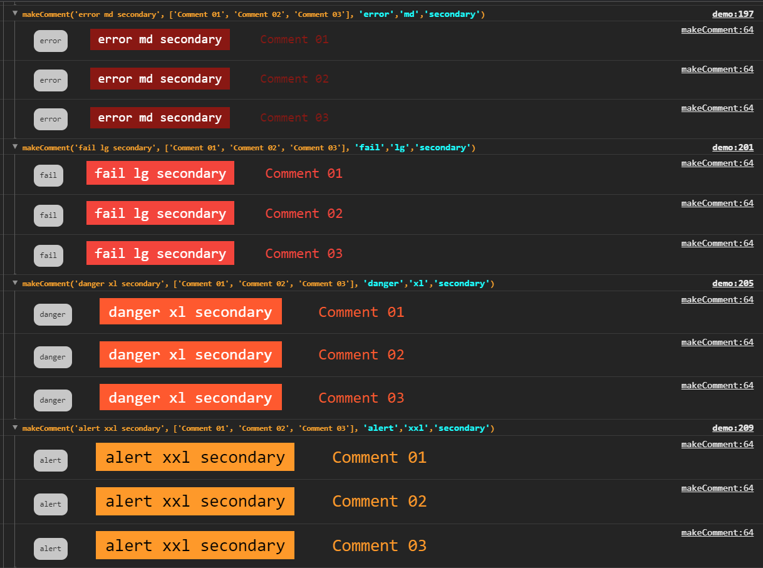
Task: Open makeComment:64 link on fail Comment 03 row
Action: pyautogui.click(x=717, y=243)
